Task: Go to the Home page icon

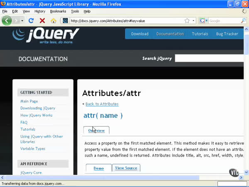Action: 54,20
